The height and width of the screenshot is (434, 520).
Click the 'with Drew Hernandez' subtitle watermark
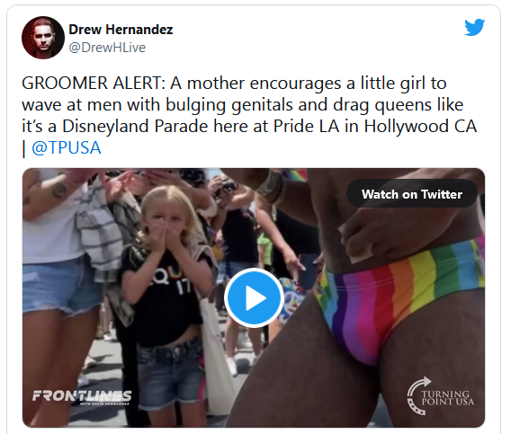pos(104,403)
